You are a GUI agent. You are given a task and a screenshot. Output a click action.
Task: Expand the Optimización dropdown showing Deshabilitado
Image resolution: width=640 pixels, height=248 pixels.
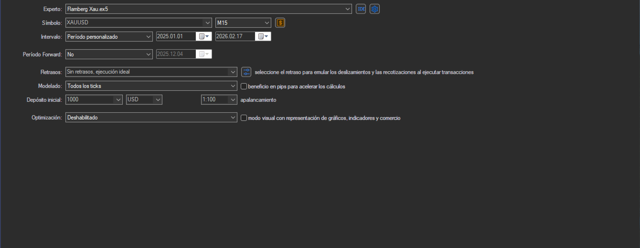coord(233,117)
